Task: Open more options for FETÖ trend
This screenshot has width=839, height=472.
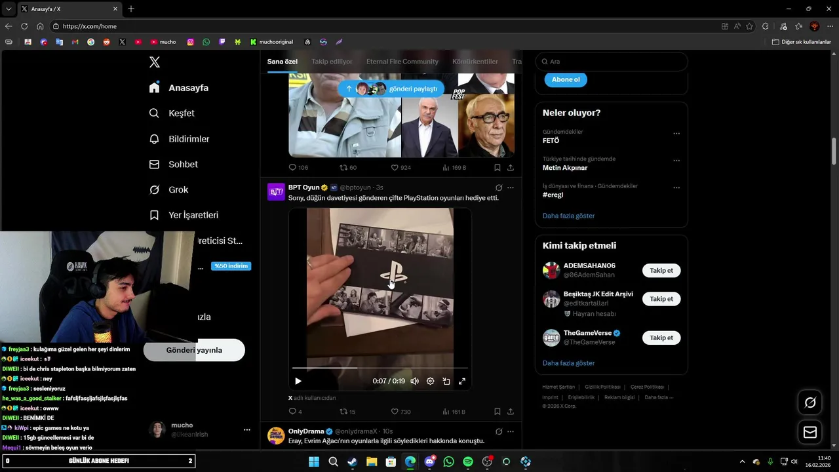Action: [676, 134]
